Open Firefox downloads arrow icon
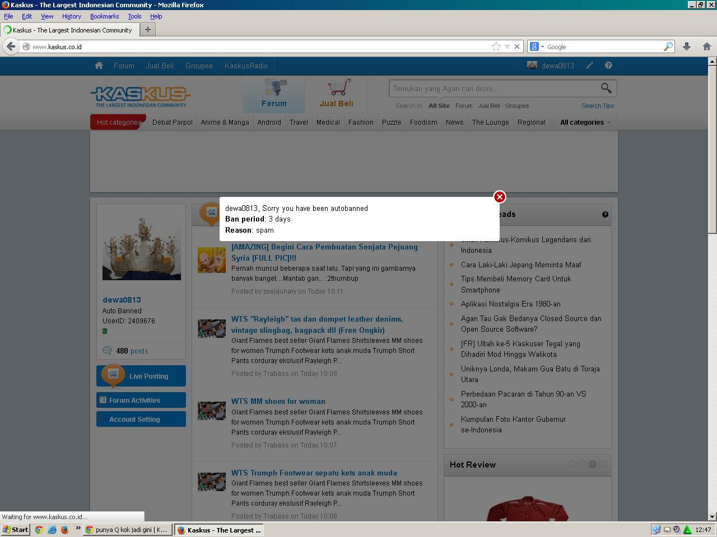Viewport: 717px width, 537px height. point(686,46)
